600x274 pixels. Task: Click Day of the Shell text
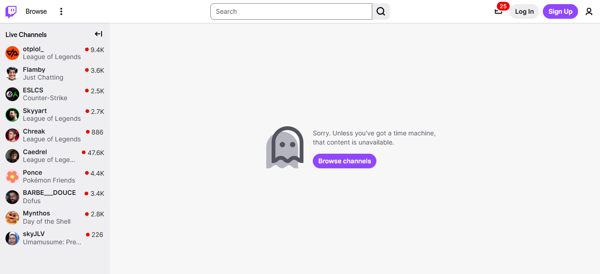[x=47, y=221]
